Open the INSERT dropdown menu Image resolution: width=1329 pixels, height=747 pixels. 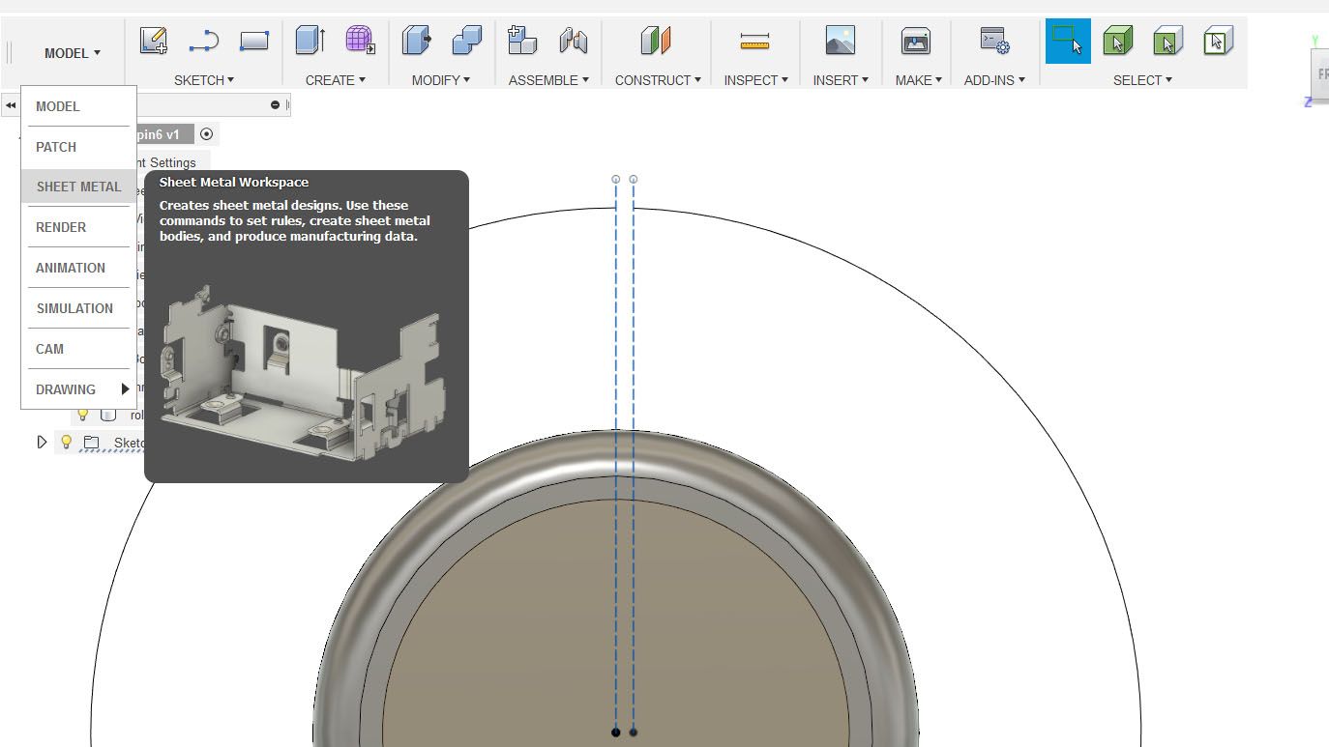pos(841,80)
